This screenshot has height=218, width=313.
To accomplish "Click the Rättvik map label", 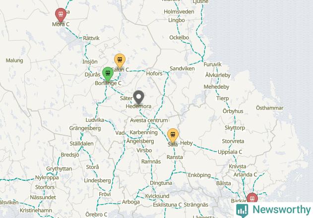I will pos(91,38).
